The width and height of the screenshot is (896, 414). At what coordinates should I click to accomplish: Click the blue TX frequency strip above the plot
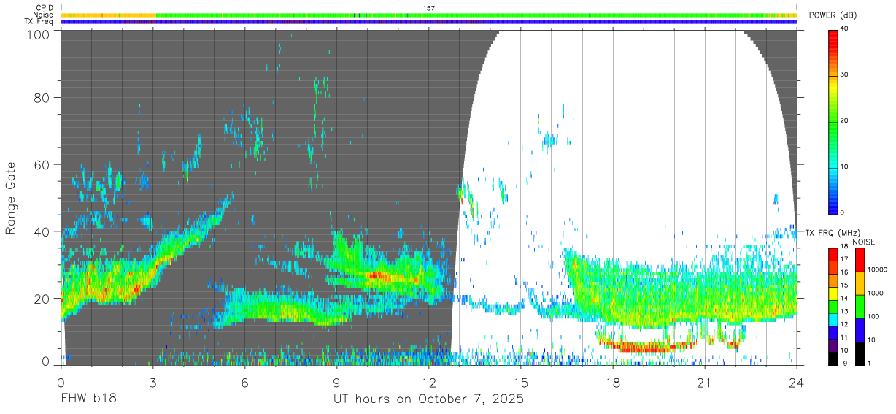pos(429,22)
